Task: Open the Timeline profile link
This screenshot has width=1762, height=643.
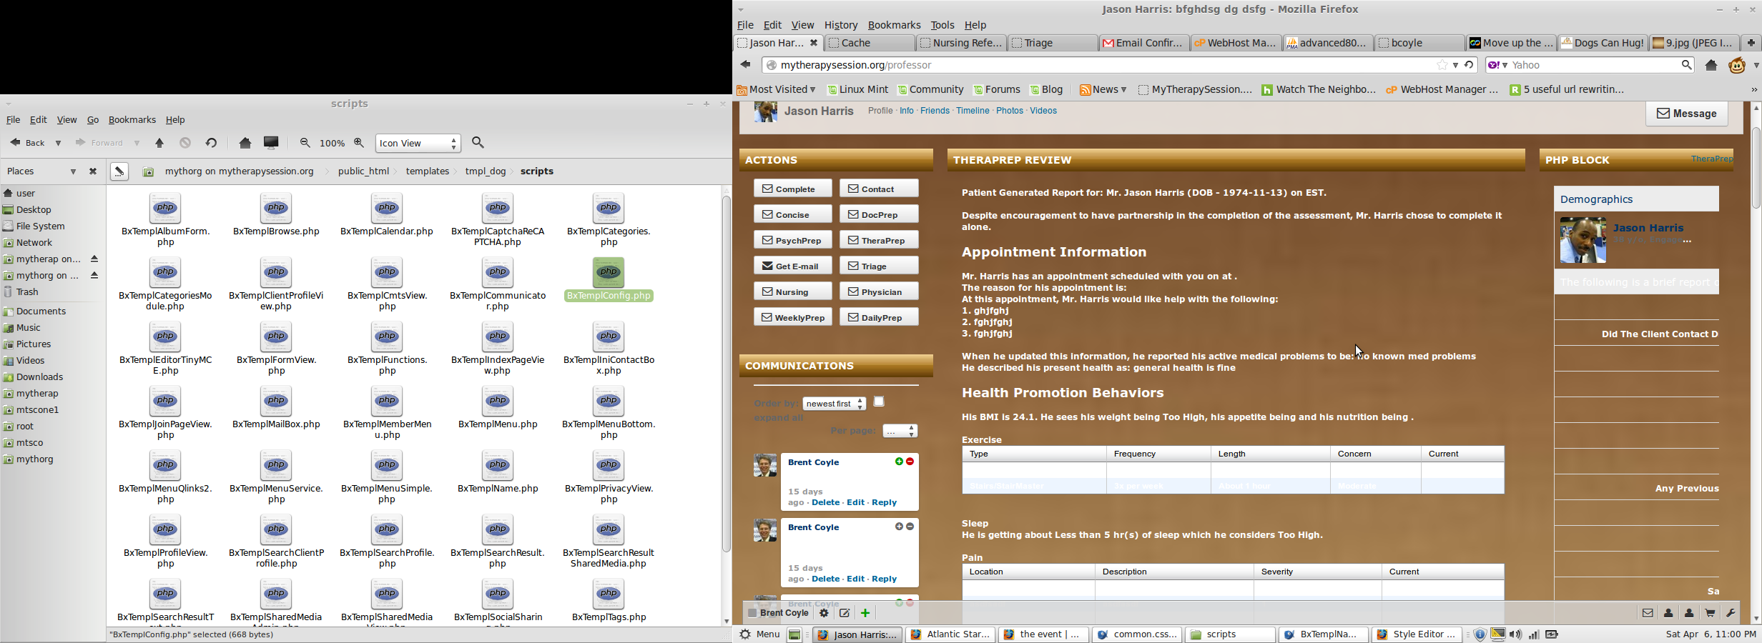Action: (x=973, y=111)
